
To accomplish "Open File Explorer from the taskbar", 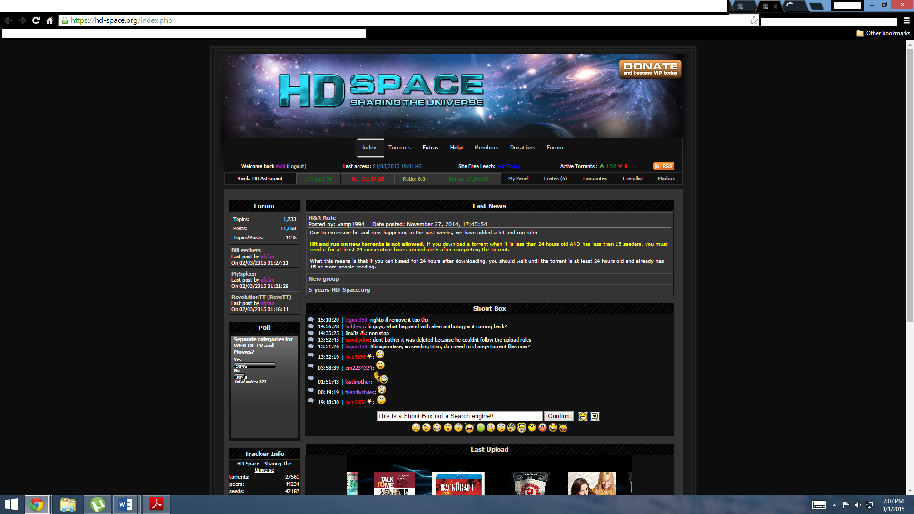I will coord(68,504).
